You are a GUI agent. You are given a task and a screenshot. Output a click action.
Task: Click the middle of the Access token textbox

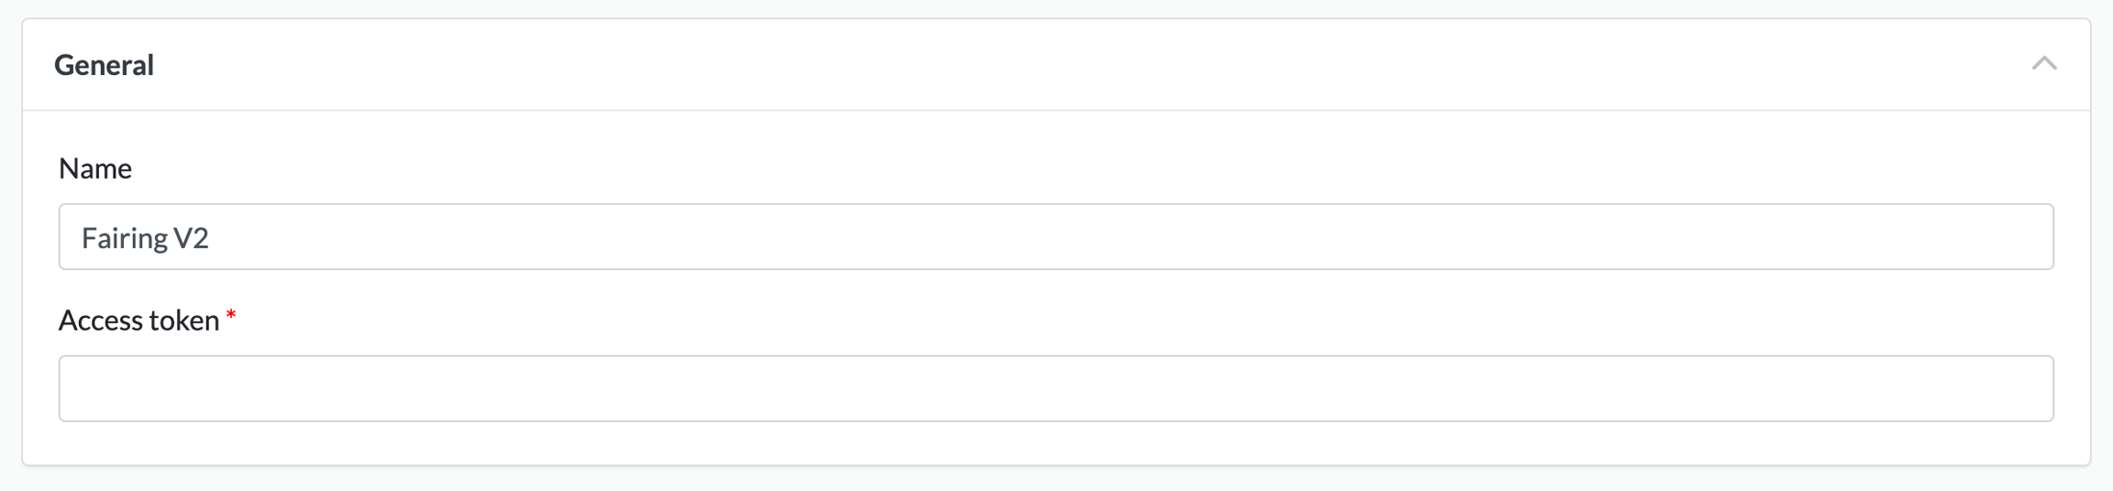1056,388
